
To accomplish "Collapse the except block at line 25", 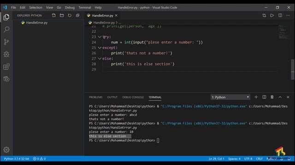I will (x=100, y=48).
